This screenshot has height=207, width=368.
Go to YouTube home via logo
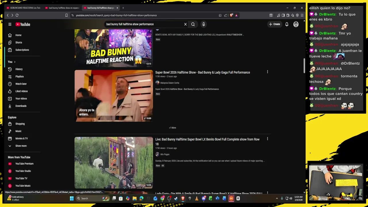[23, 24]
